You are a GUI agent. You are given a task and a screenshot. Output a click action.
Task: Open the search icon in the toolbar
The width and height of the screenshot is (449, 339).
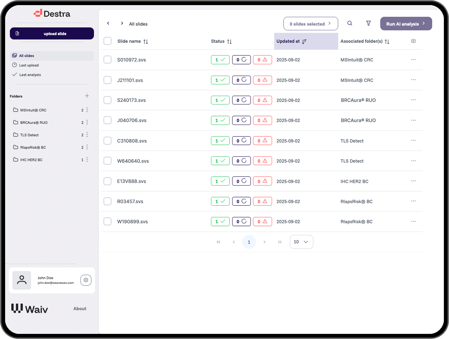point(350,23)
